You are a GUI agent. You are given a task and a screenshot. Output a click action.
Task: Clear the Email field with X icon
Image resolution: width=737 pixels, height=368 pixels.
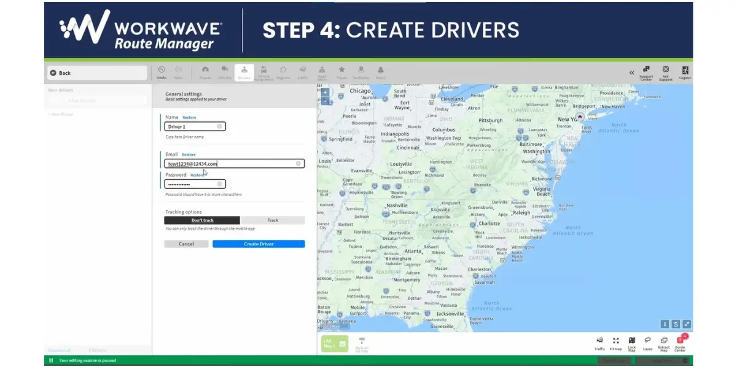(298, 164)
